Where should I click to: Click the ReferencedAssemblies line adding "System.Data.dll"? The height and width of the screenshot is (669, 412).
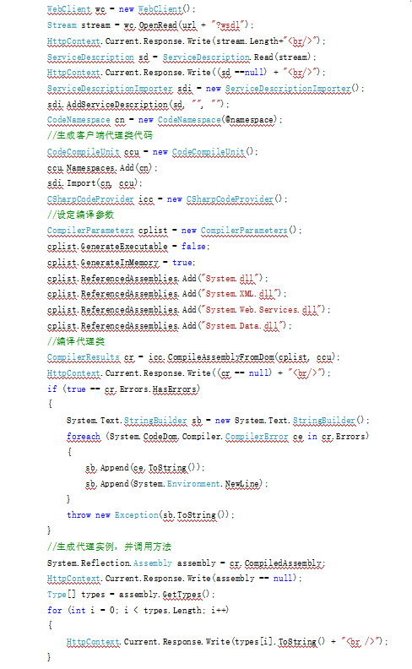[170, 325]
